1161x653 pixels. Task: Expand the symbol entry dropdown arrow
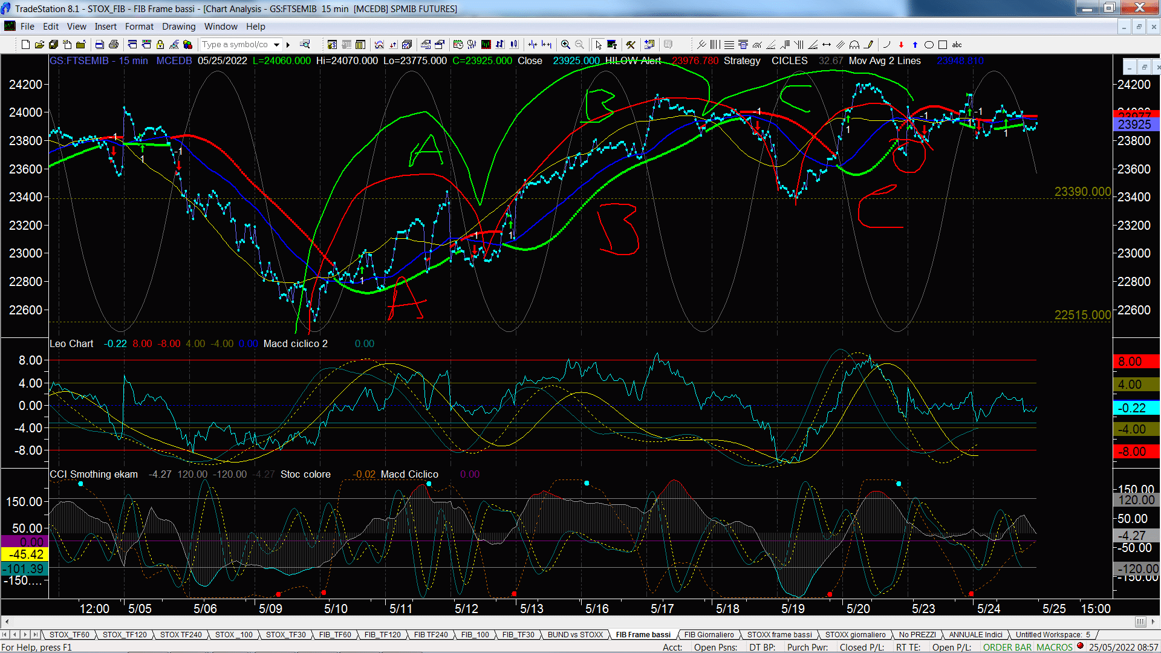[x=276, y=45]
